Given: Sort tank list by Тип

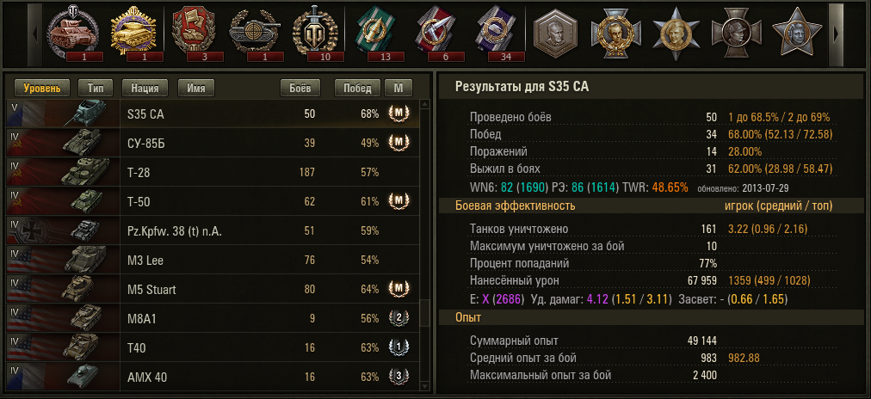Looking at the screenshot, I should [96, 89].
